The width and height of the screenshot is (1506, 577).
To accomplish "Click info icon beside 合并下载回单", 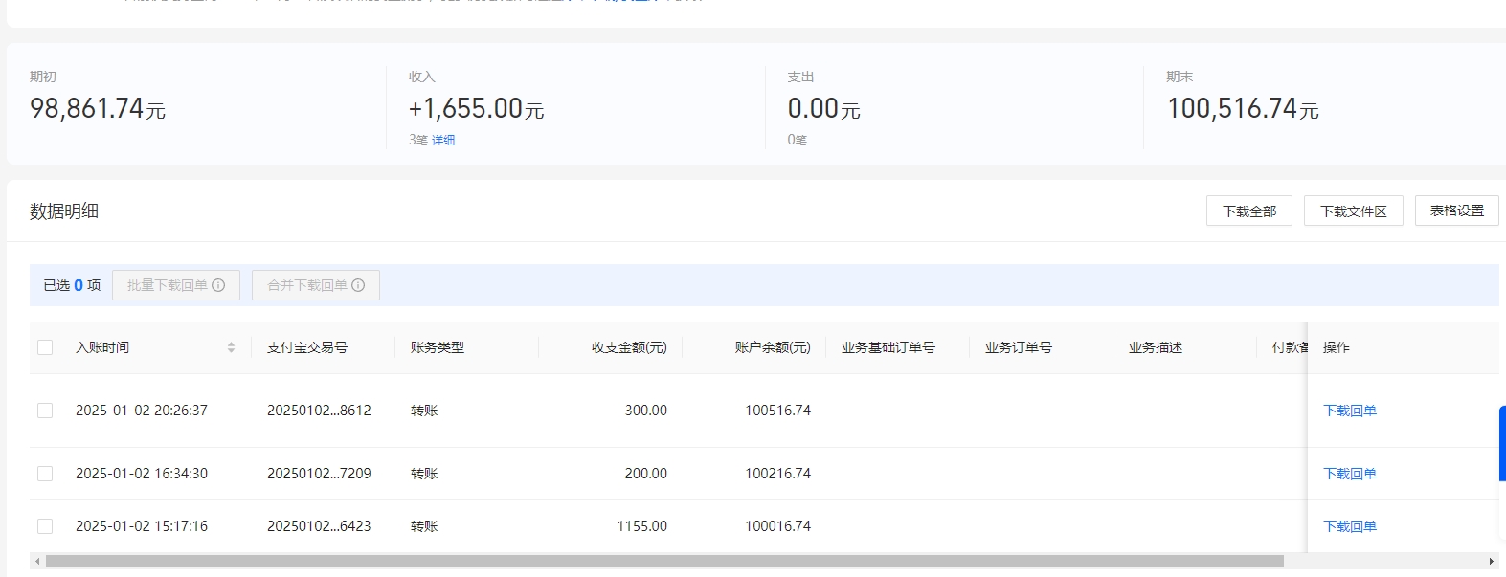I will tap(358, 285).
